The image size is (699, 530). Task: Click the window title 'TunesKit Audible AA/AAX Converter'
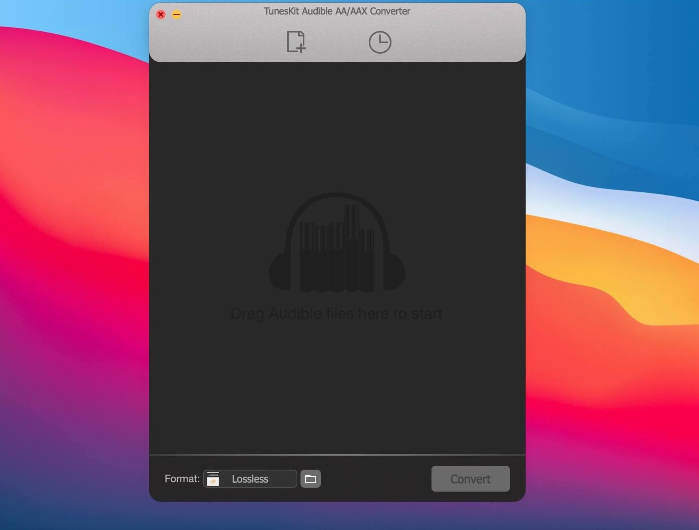[x=337, y=11]
